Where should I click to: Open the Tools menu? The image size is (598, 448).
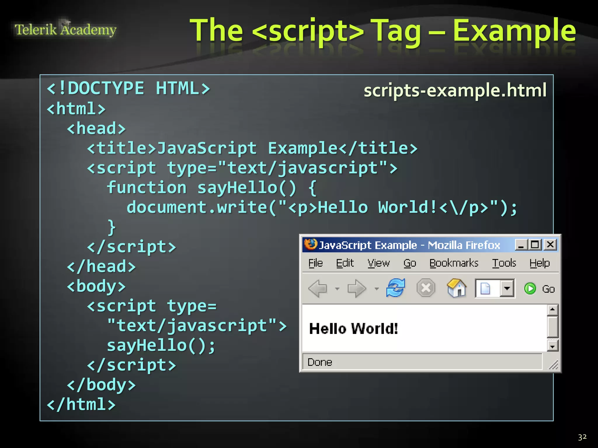coord(504,263)
